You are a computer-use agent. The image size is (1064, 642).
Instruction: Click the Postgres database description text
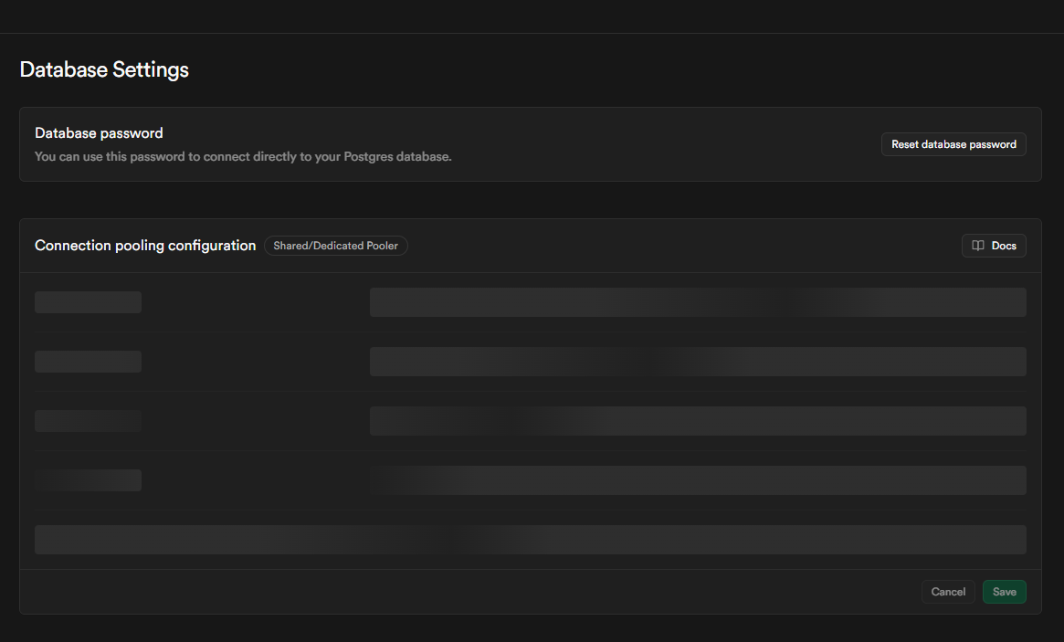click(x=243, y=157)
